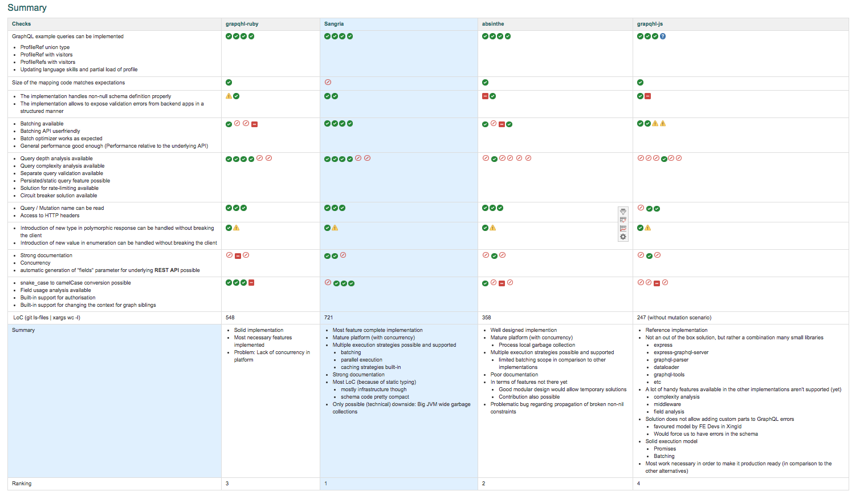Viewport: 856px width, 499px height.
Task: Click grapqhl-js red minus in non-null schema row
Action: click(x=648, y=96)
